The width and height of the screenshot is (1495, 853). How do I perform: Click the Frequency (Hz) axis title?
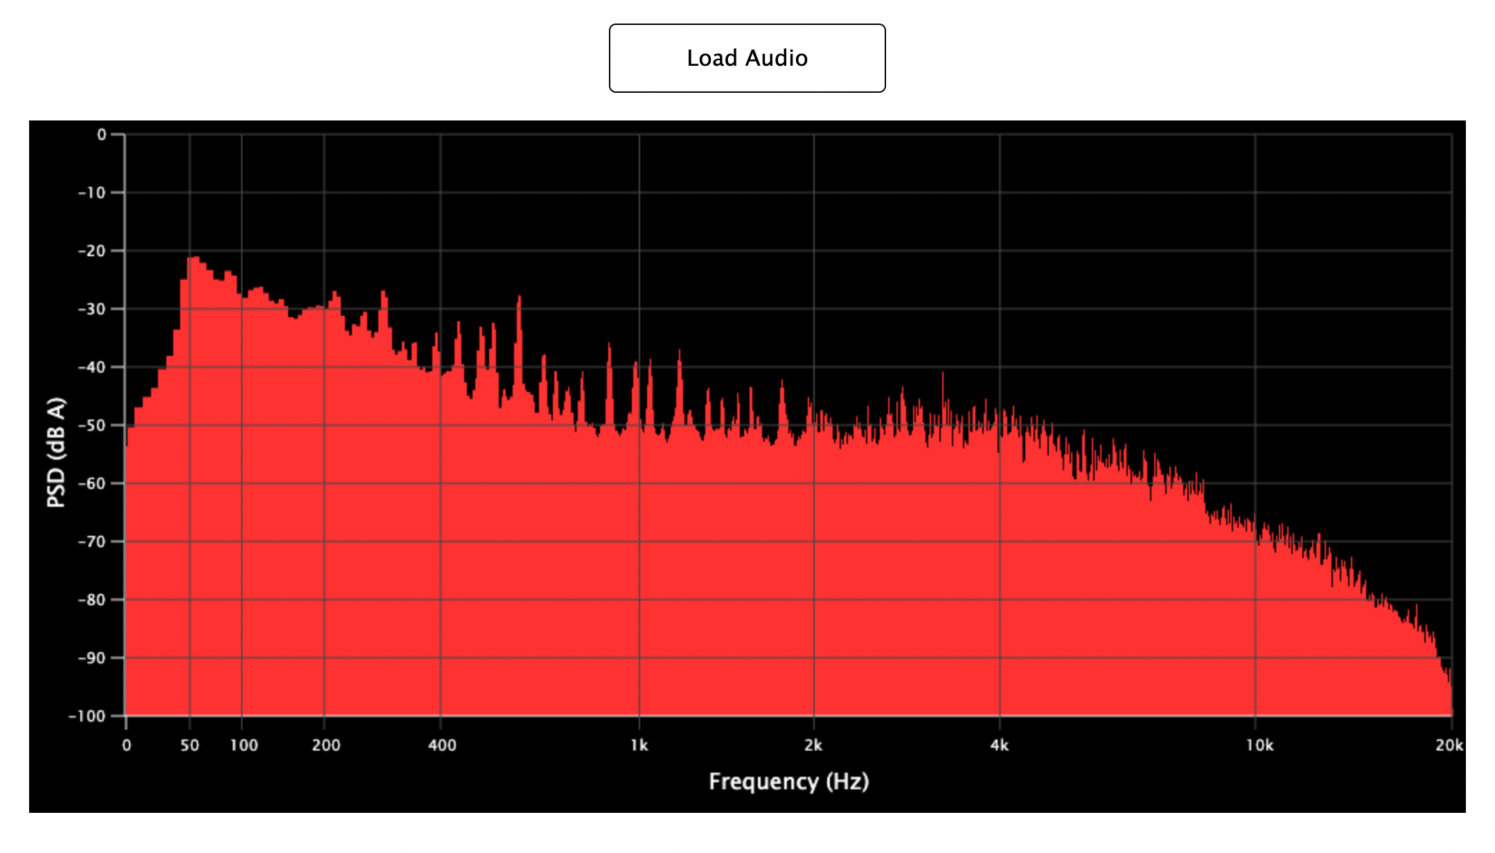788,781
